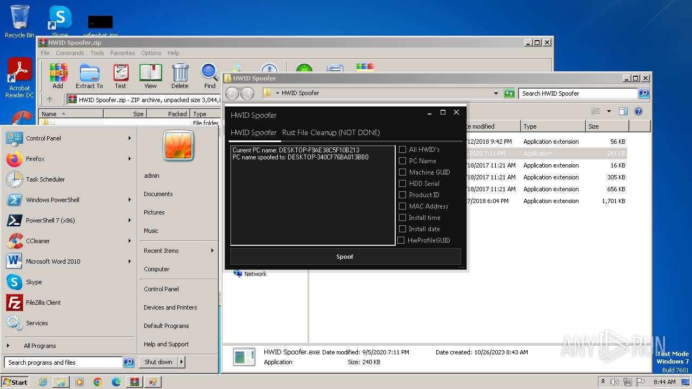The height and width of the screenshot is (389, 692).
Task: Open the File menu in WinRAR
Action: tap(45, 53)
